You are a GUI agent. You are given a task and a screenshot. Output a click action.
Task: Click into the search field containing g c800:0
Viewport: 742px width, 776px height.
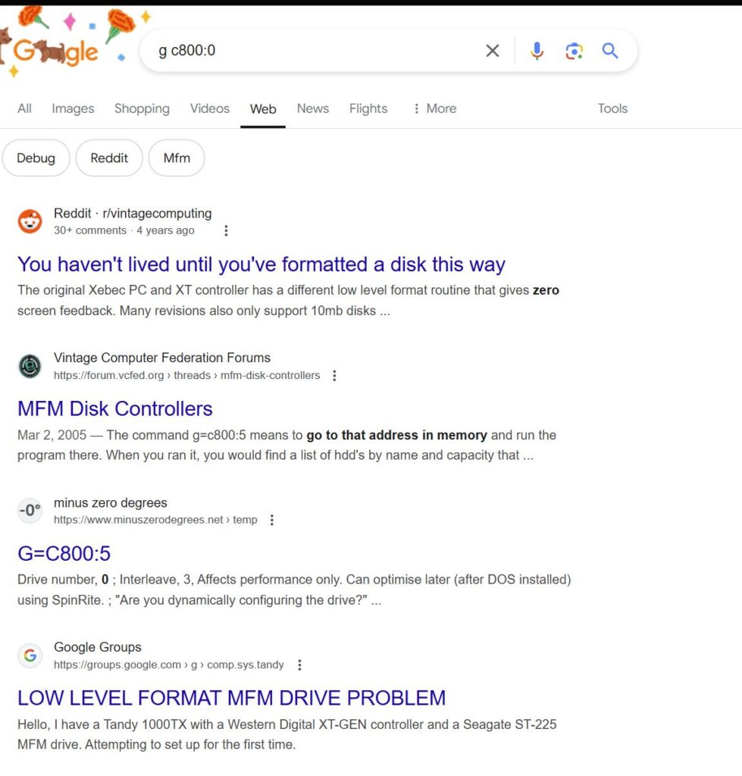(x=317, y=51)
